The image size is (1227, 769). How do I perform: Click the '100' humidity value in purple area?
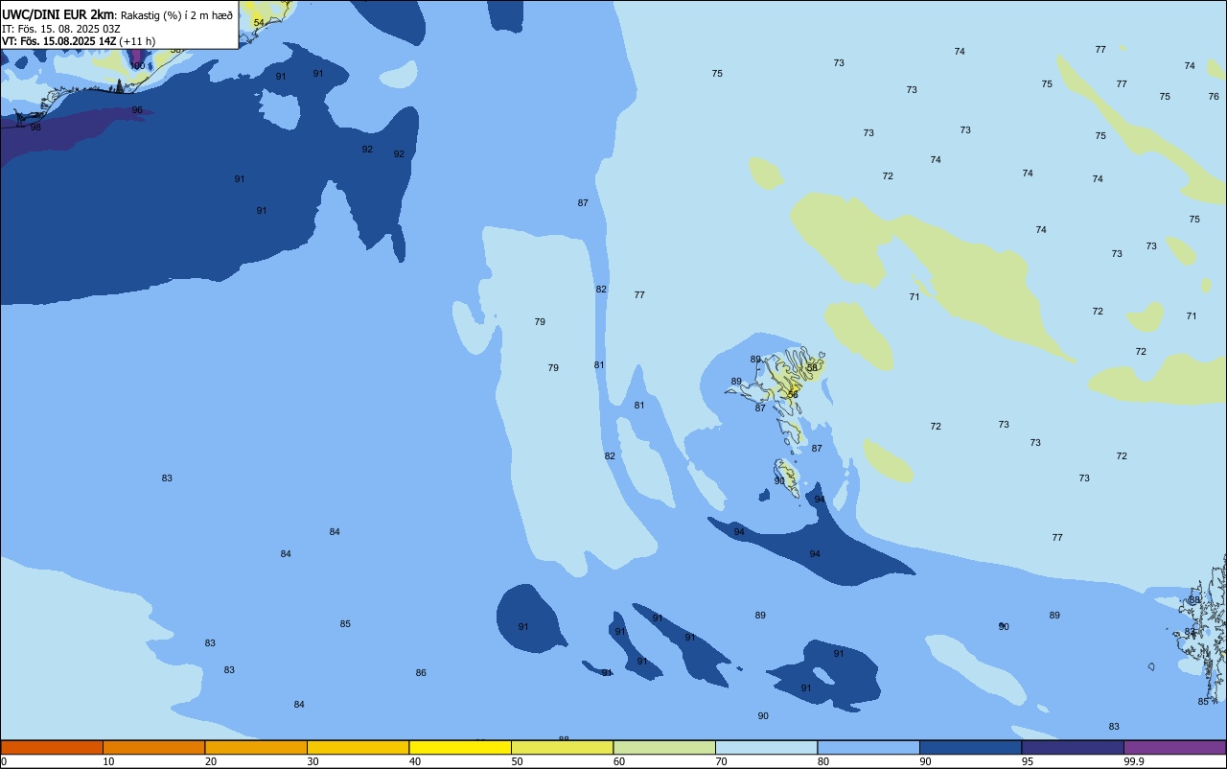click(137, 66)
